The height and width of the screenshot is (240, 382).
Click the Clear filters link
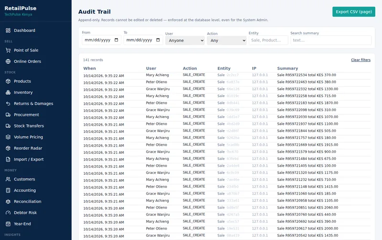pyautogui.click(x=361, y=60)
